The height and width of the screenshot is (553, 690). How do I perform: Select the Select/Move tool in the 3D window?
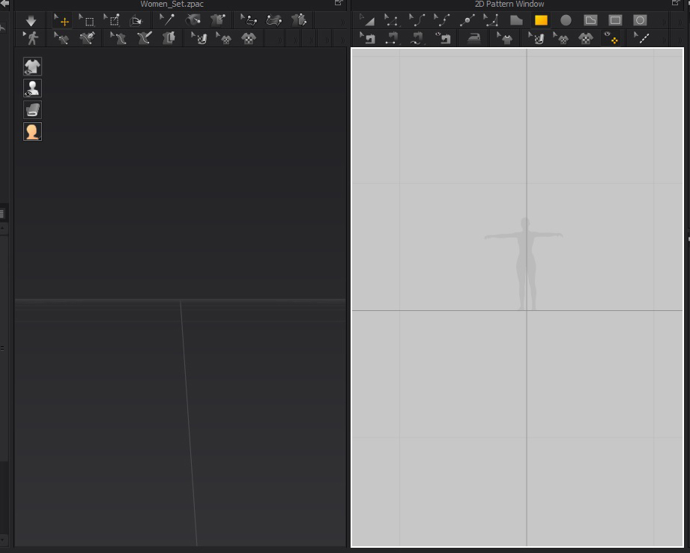[x=62, y=21]
